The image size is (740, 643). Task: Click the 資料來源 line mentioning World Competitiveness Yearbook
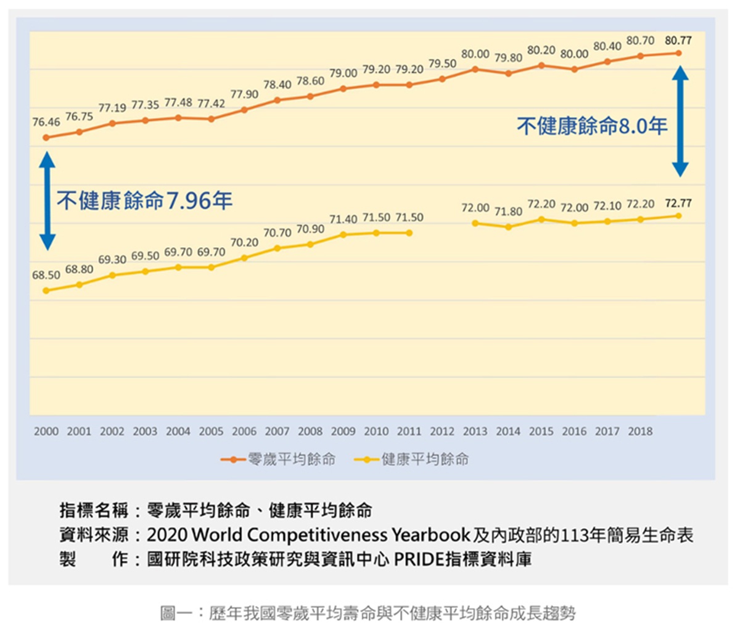376,534
